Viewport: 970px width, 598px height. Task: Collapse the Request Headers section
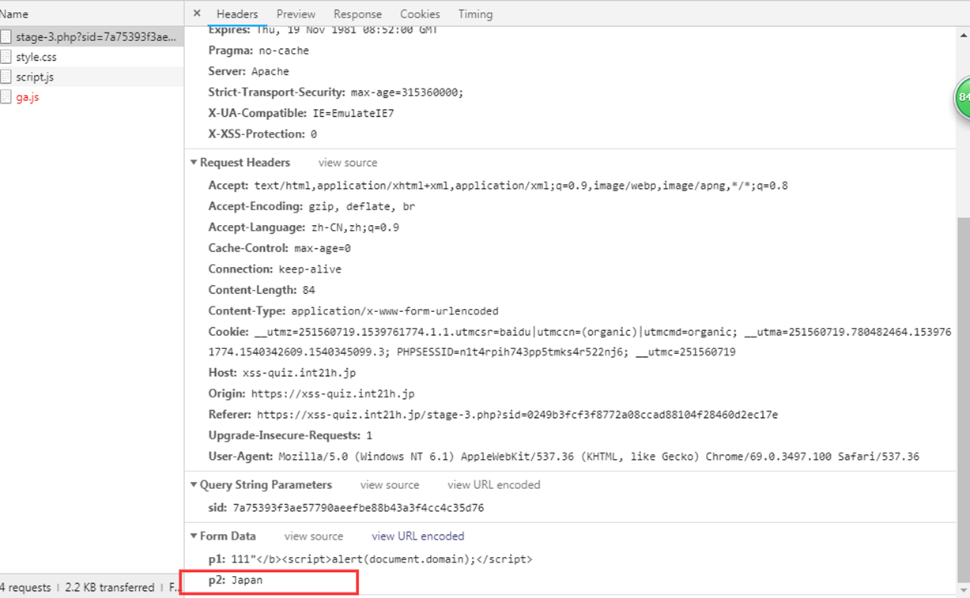[194, 163]
